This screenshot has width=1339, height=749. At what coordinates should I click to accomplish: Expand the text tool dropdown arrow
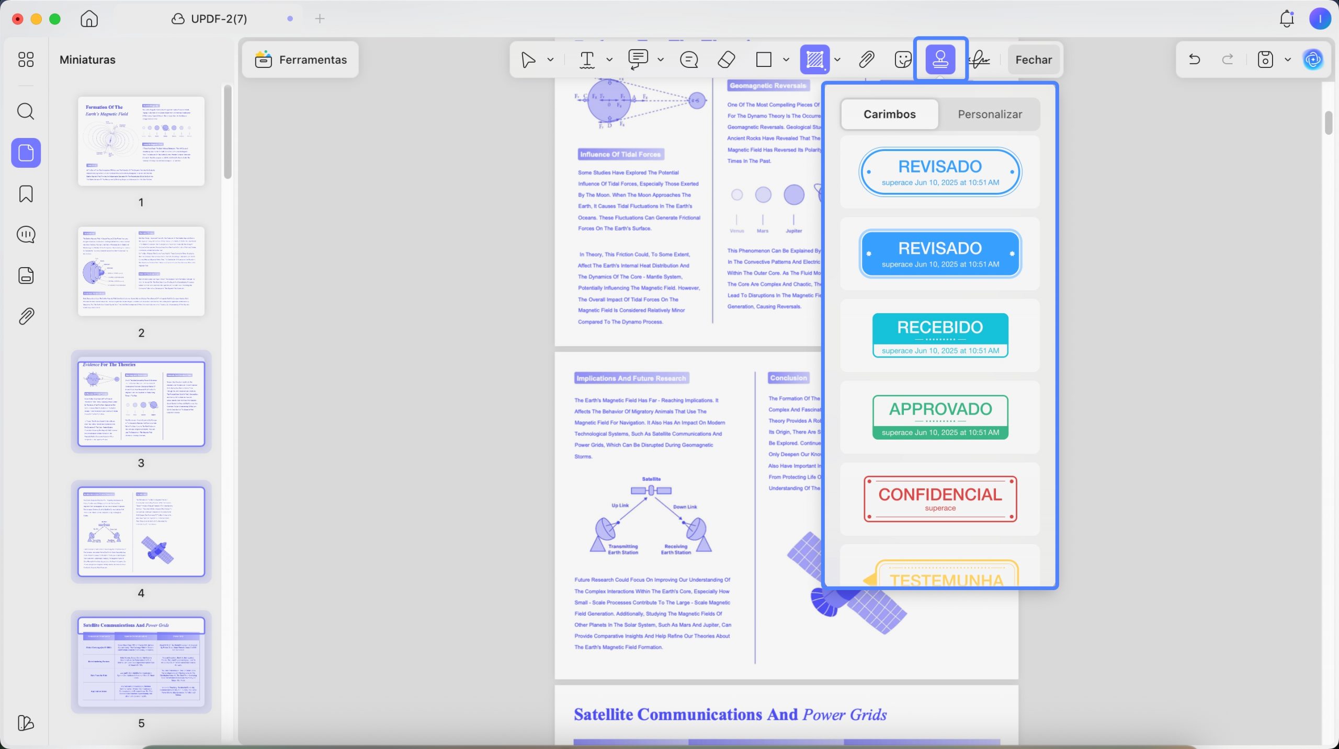click(x=609, y=60)
